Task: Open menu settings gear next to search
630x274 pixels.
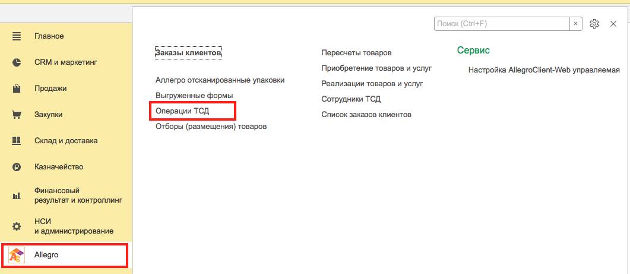Action: [594, 24]
